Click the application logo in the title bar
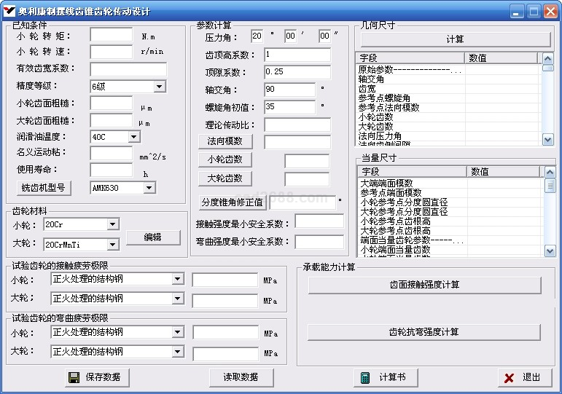Image resolution: width=562 pixels, height=394 pixels. tap(9, 11)
